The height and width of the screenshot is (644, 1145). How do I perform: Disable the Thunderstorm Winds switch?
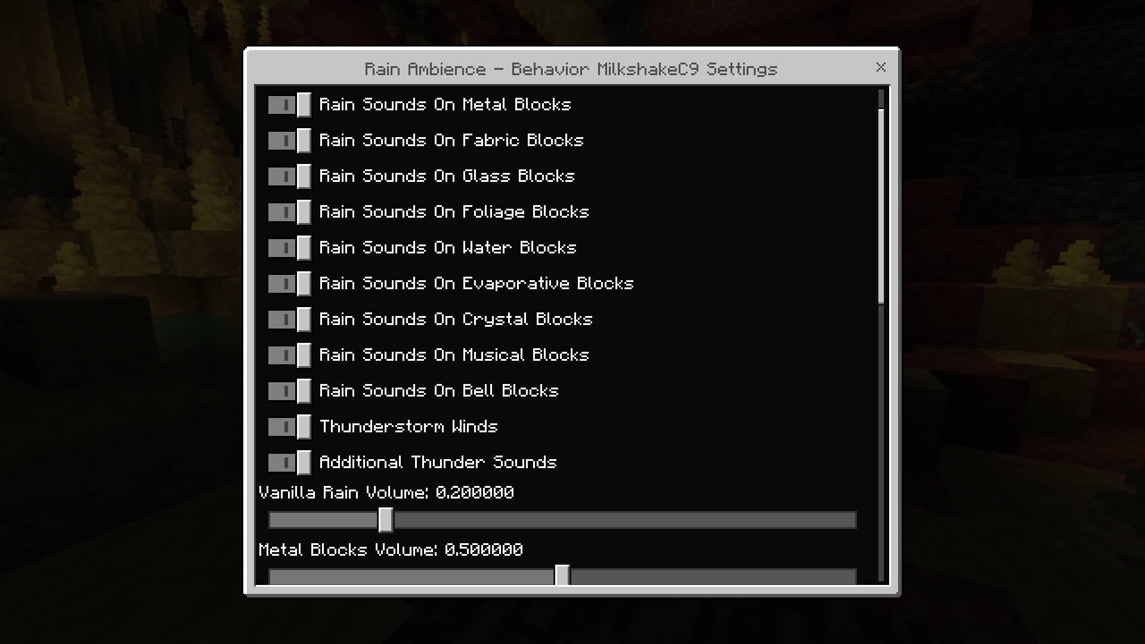[289, 427]
